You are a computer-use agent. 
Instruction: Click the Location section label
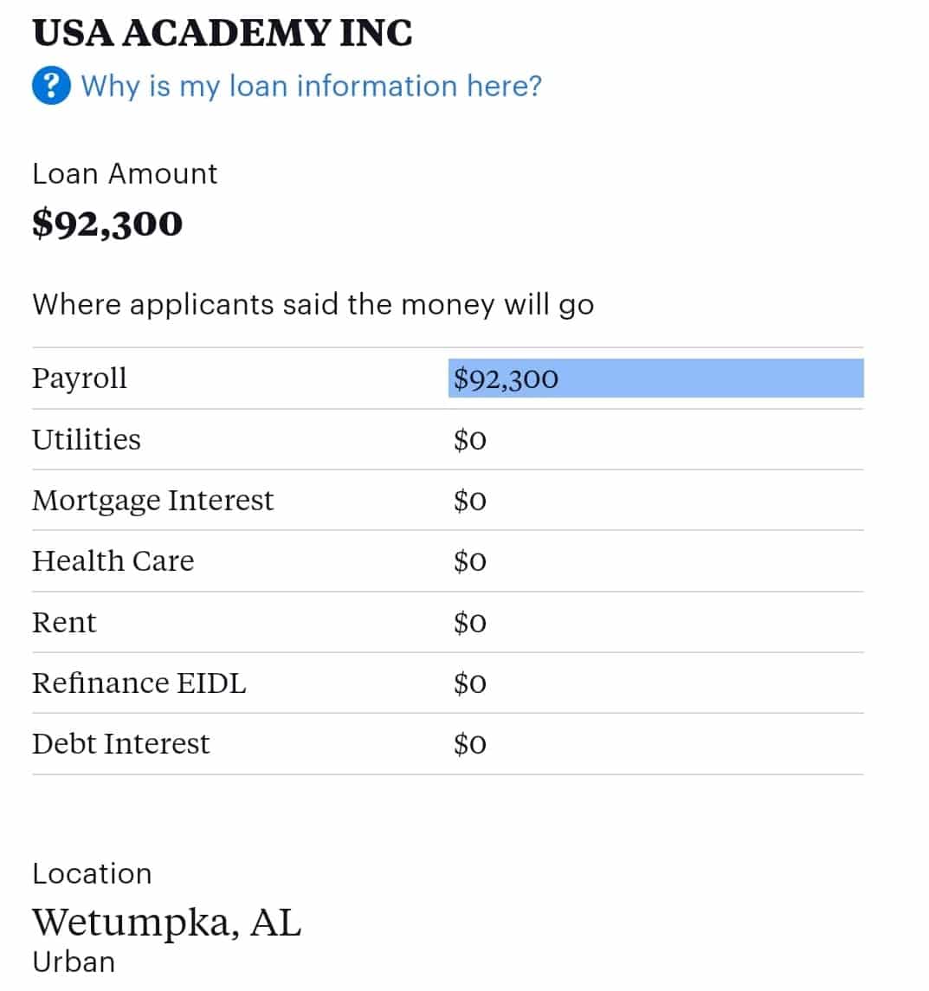[x=92, y=873]
